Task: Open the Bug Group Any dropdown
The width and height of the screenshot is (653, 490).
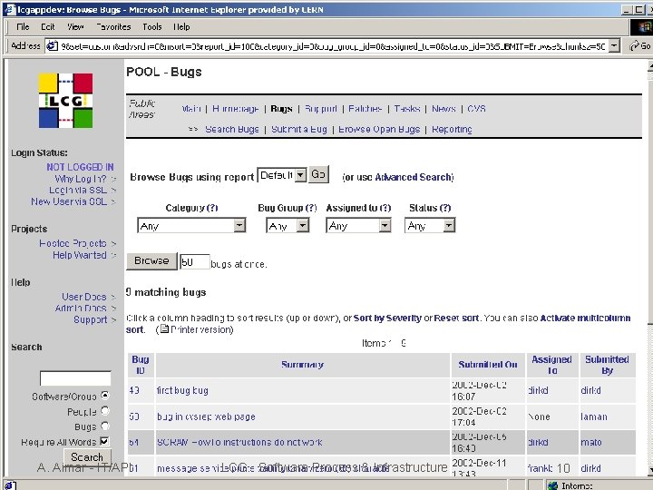Action: tap(288, 225)
